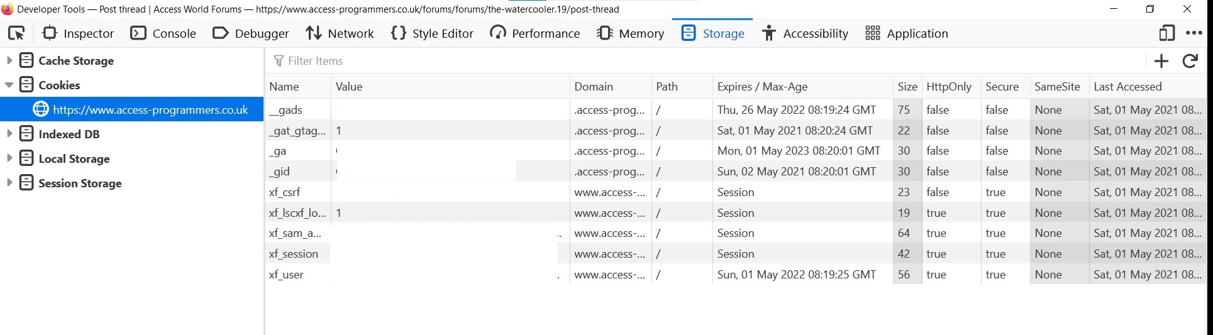Viewport: 1213px width, 335px height.
Task: Sort cookies by the Size column header
Action: coord(907,87)
